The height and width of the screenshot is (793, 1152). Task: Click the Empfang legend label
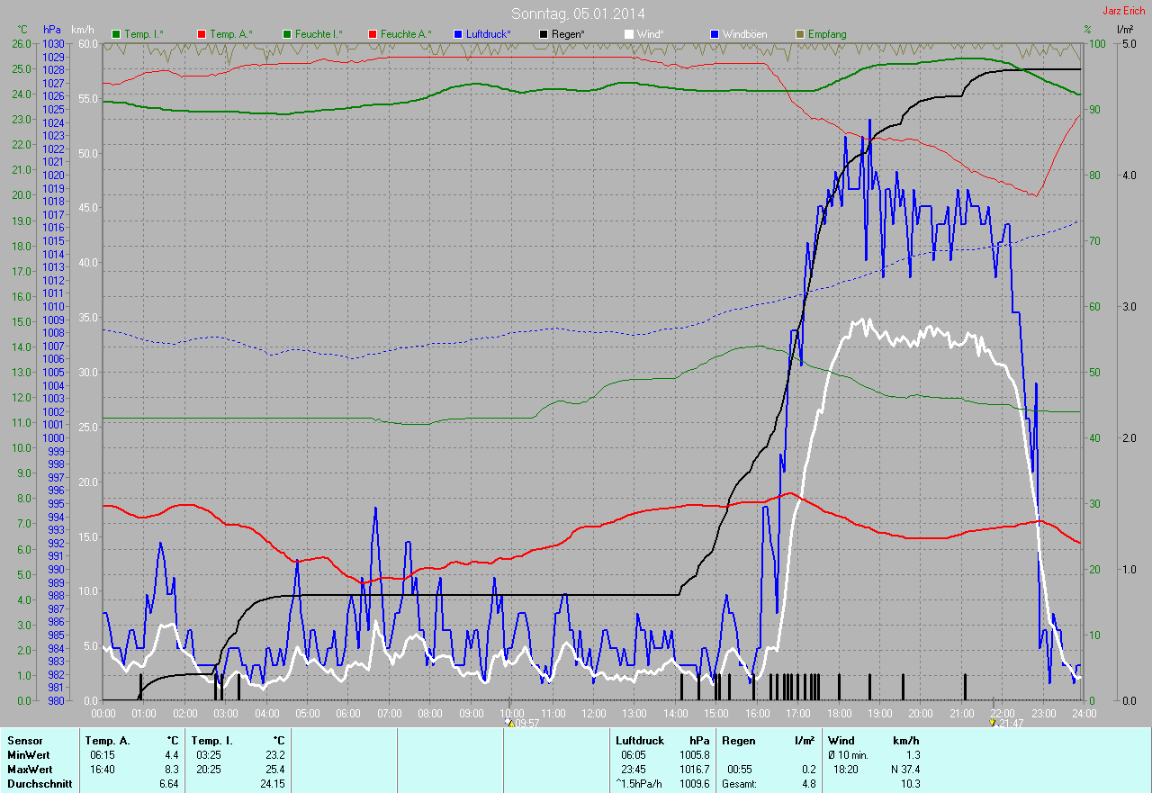(827, 34)
